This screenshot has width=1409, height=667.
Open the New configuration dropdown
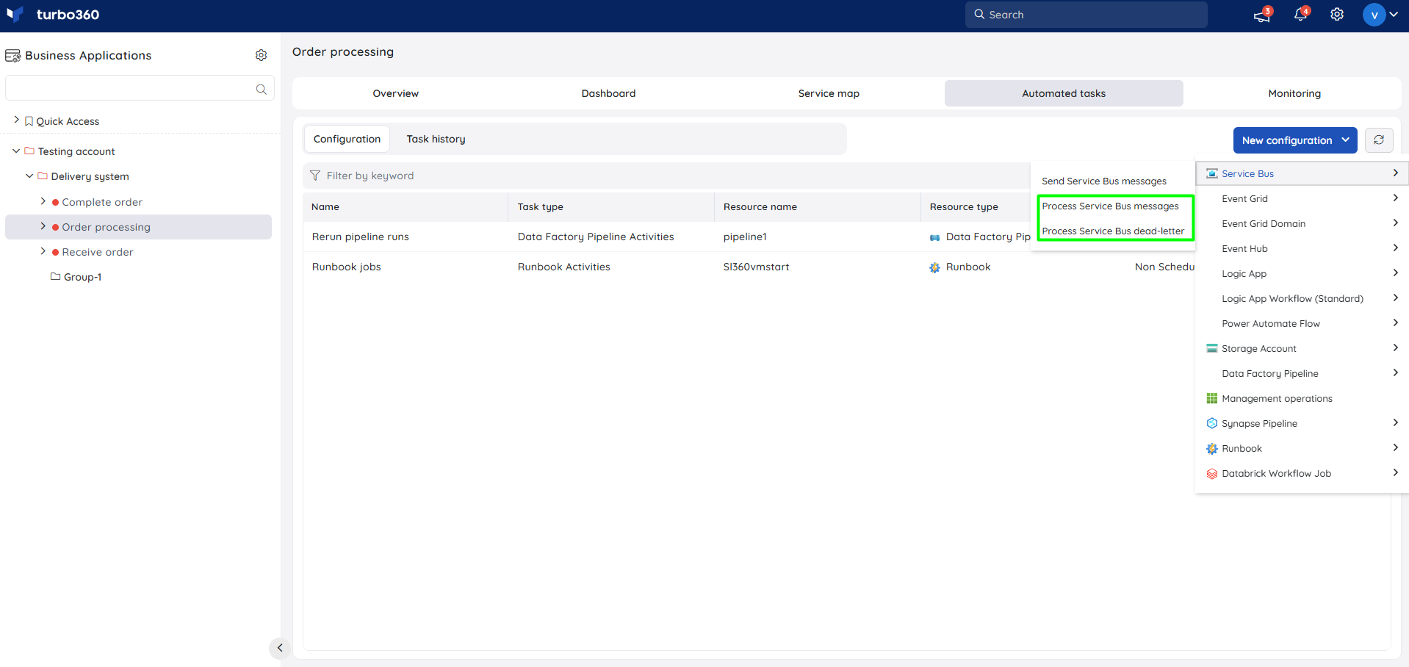(1294, 140)
